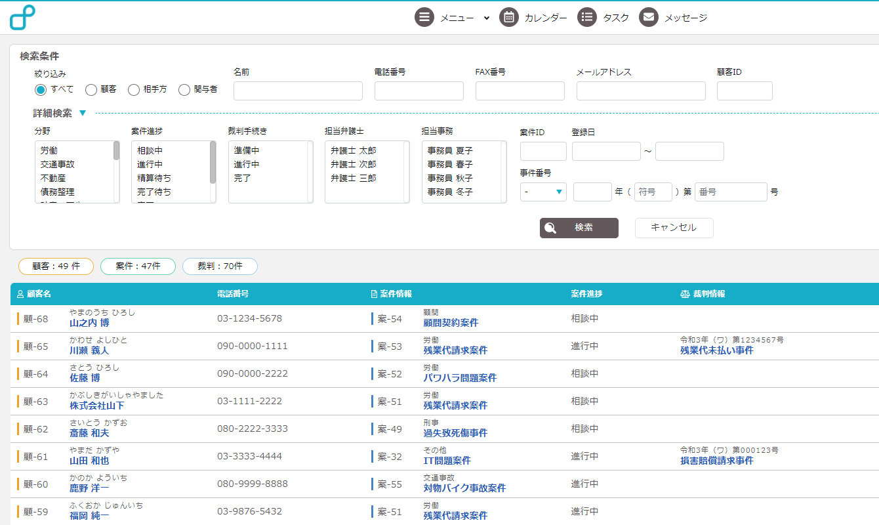The image size is (879, 525).
Task: Click the person icon beside 顧客名 header
Action: click(20, 294)
